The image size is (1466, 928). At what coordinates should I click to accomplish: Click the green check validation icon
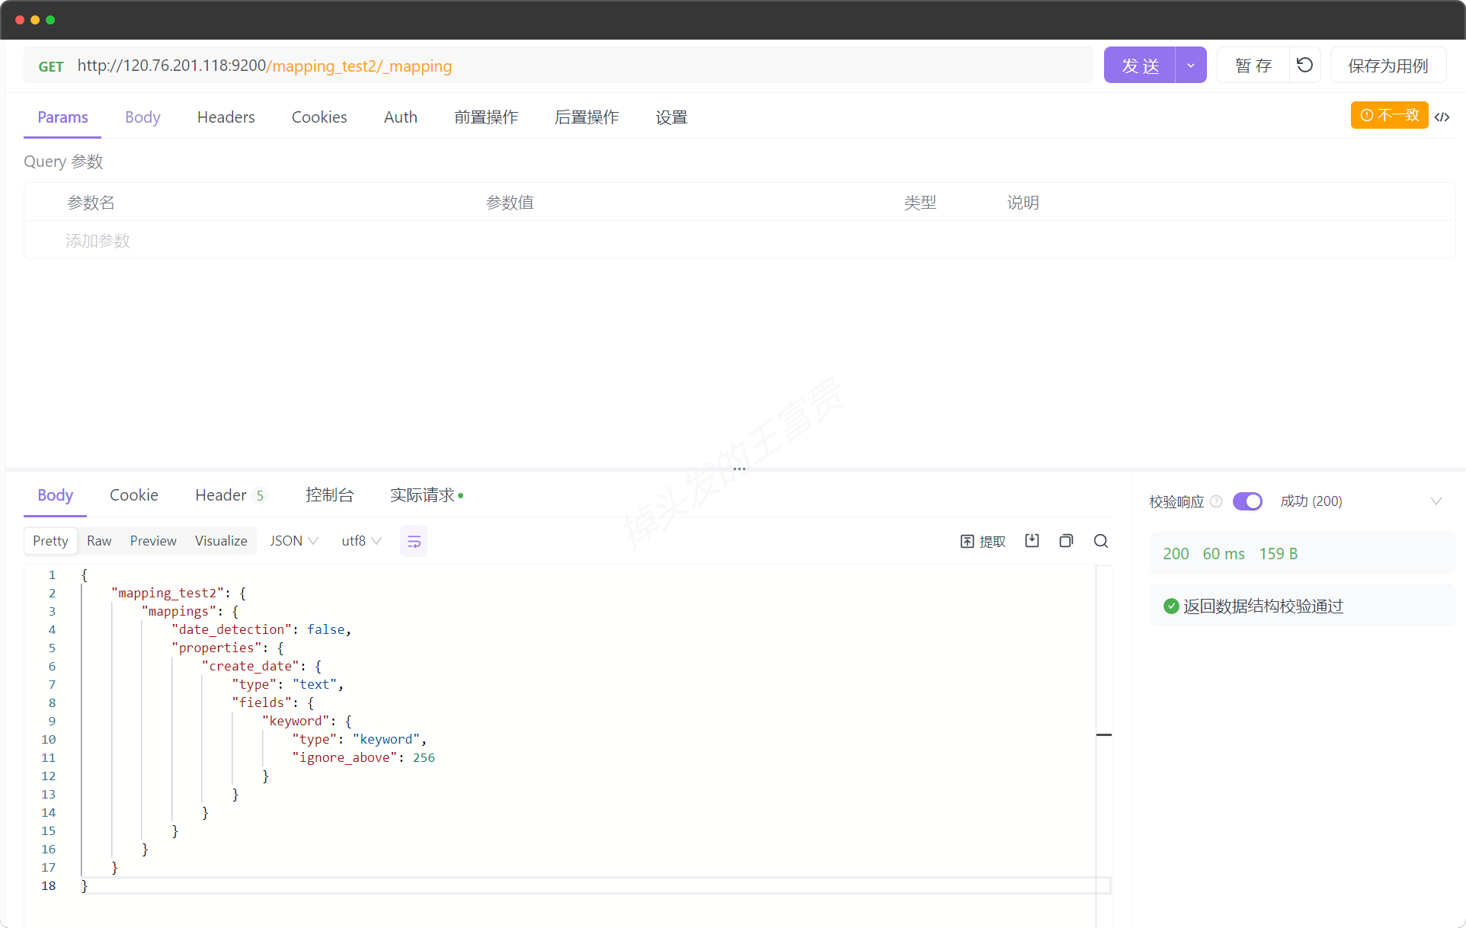pos(1171,606)
